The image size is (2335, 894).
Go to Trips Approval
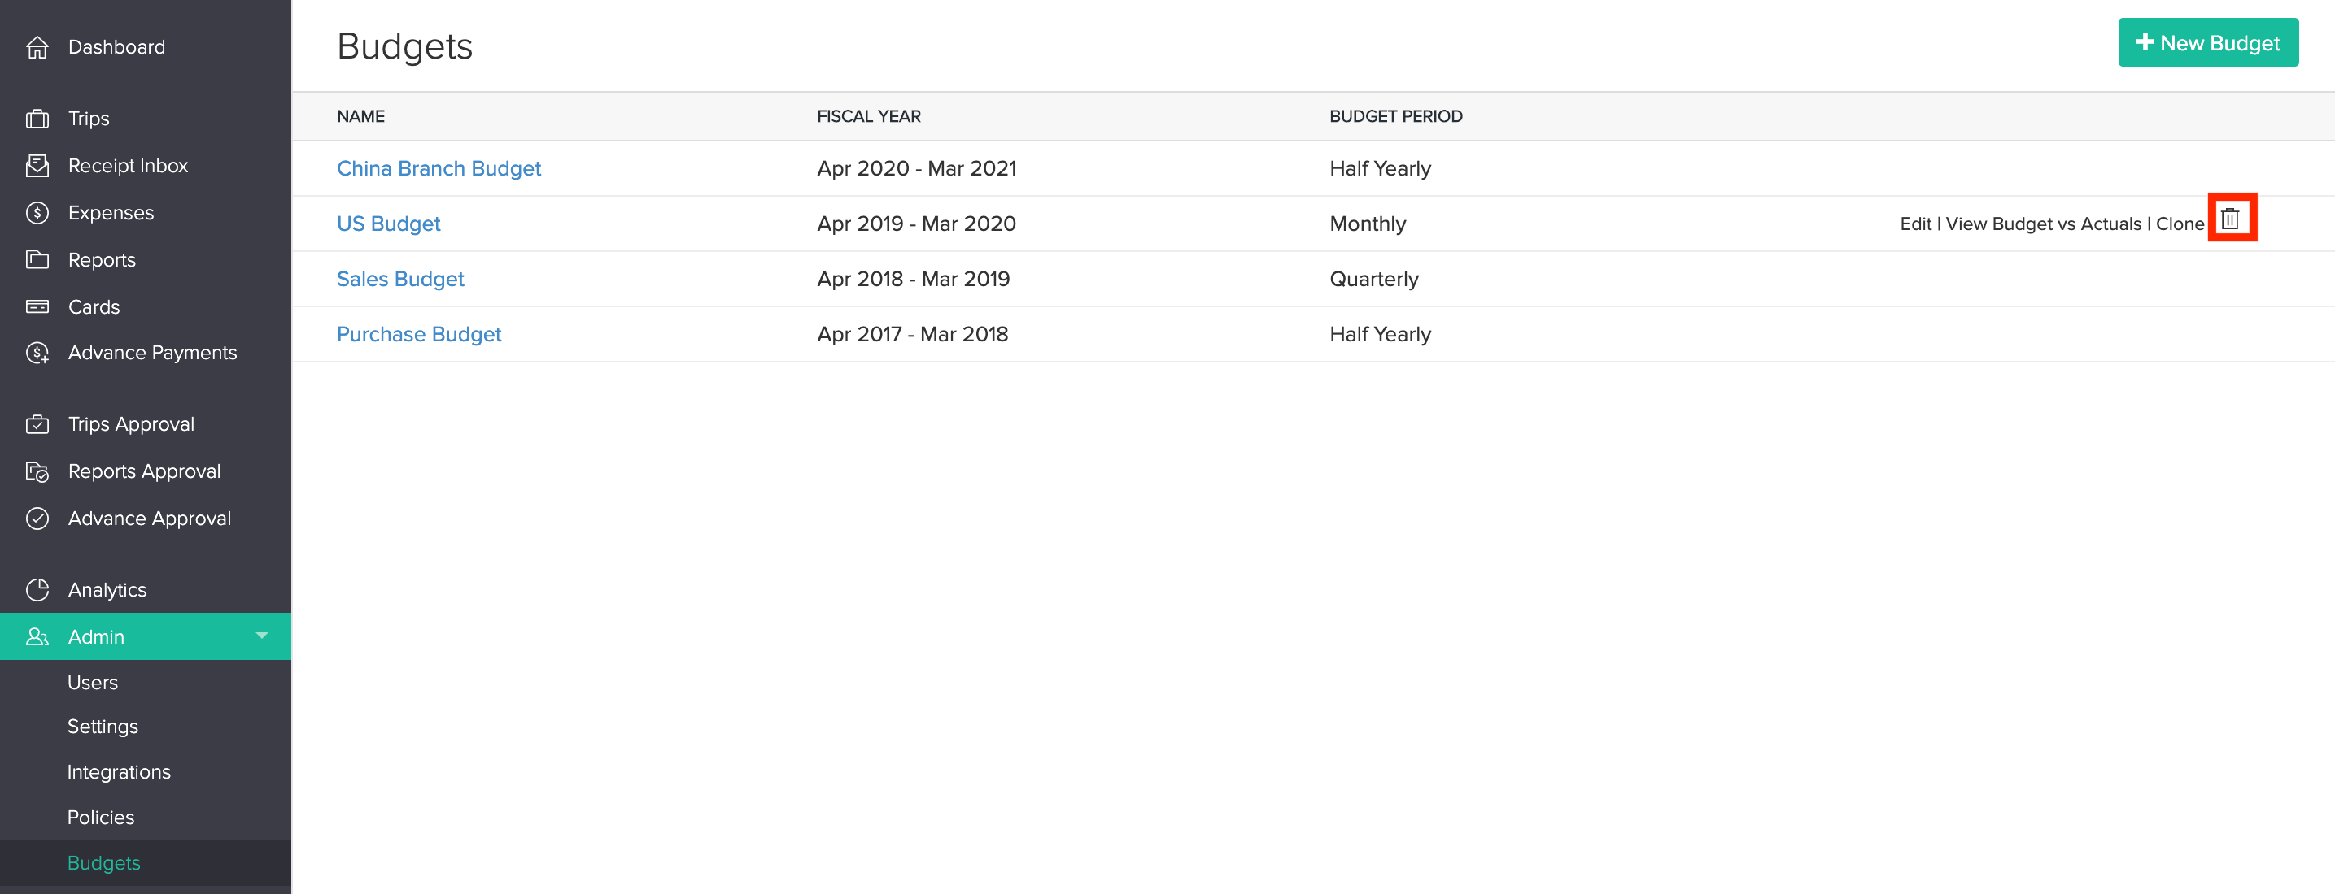[132, 424]
